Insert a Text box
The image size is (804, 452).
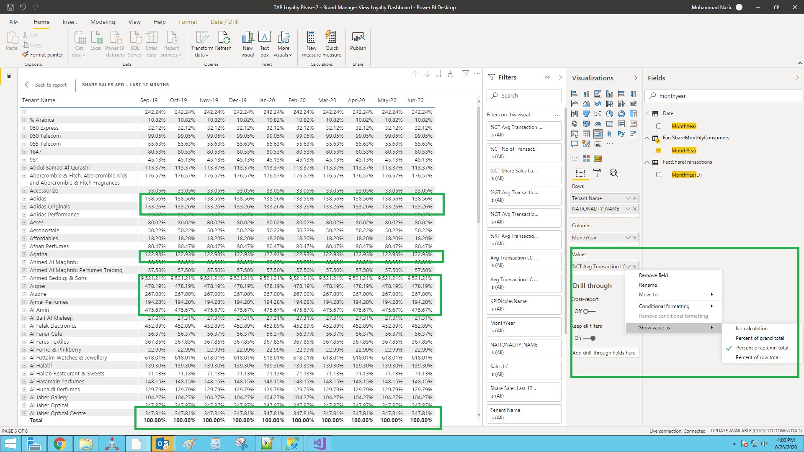click(264, 44)
